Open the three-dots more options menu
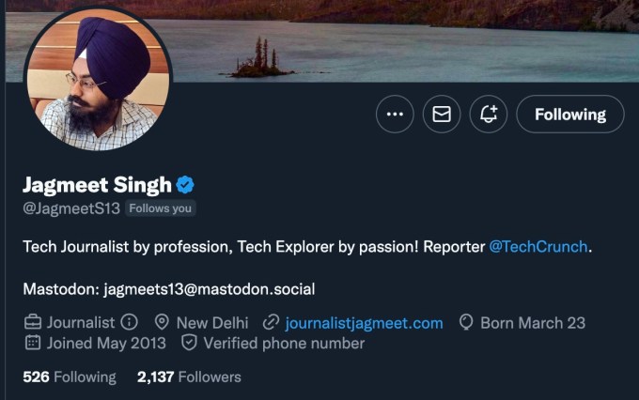This screenshot has height=400, width=639. (x=395, y=115)
